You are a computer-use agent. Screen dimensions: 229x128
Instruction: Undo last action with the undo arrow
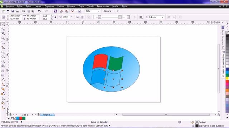[x=39, y=11]
